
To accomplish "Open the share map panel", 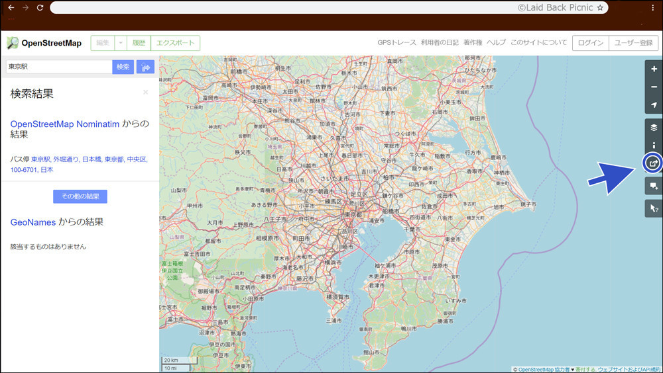I will coord(653,163).
